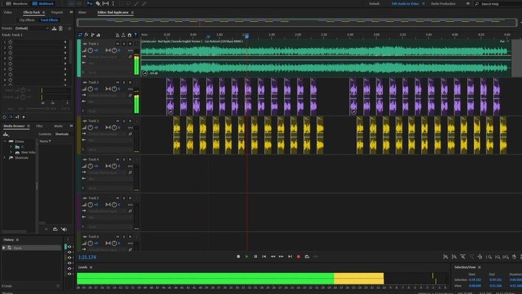This screenshot has height=294, width=522.
Task: Open the Presets dropdown
Action: [x=32, y=28]
